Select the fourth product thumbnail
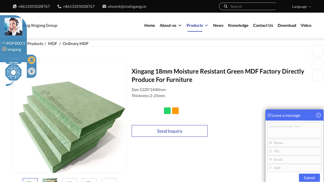Viewport: 324px width, 182px height. pyautogui.click(x=89, y=180)
